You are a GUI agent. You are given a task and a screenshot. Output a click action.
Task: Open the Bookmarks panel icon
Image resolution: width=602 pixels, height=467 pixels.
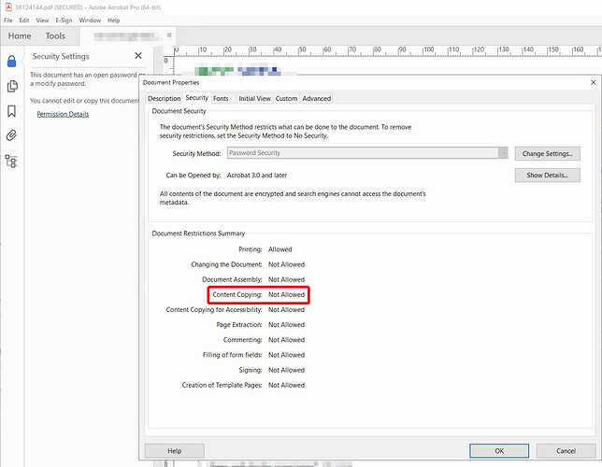(x=11, y=111)
